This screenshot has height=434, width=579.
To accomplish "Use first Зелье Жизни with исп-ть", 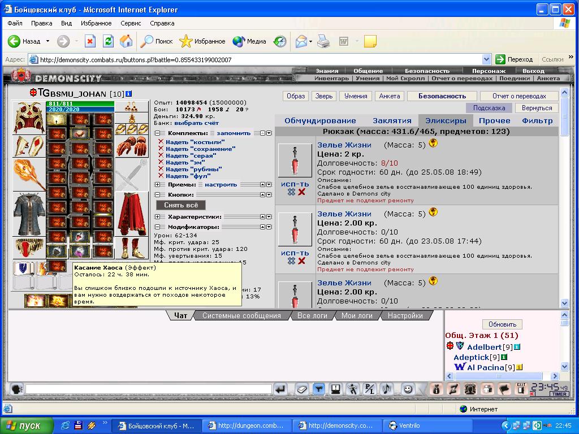I will (x=295, y=184).
